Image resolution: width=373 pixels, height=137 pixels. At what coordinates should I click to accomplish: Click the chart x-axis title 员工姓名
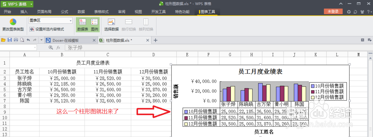coord(263,132)
